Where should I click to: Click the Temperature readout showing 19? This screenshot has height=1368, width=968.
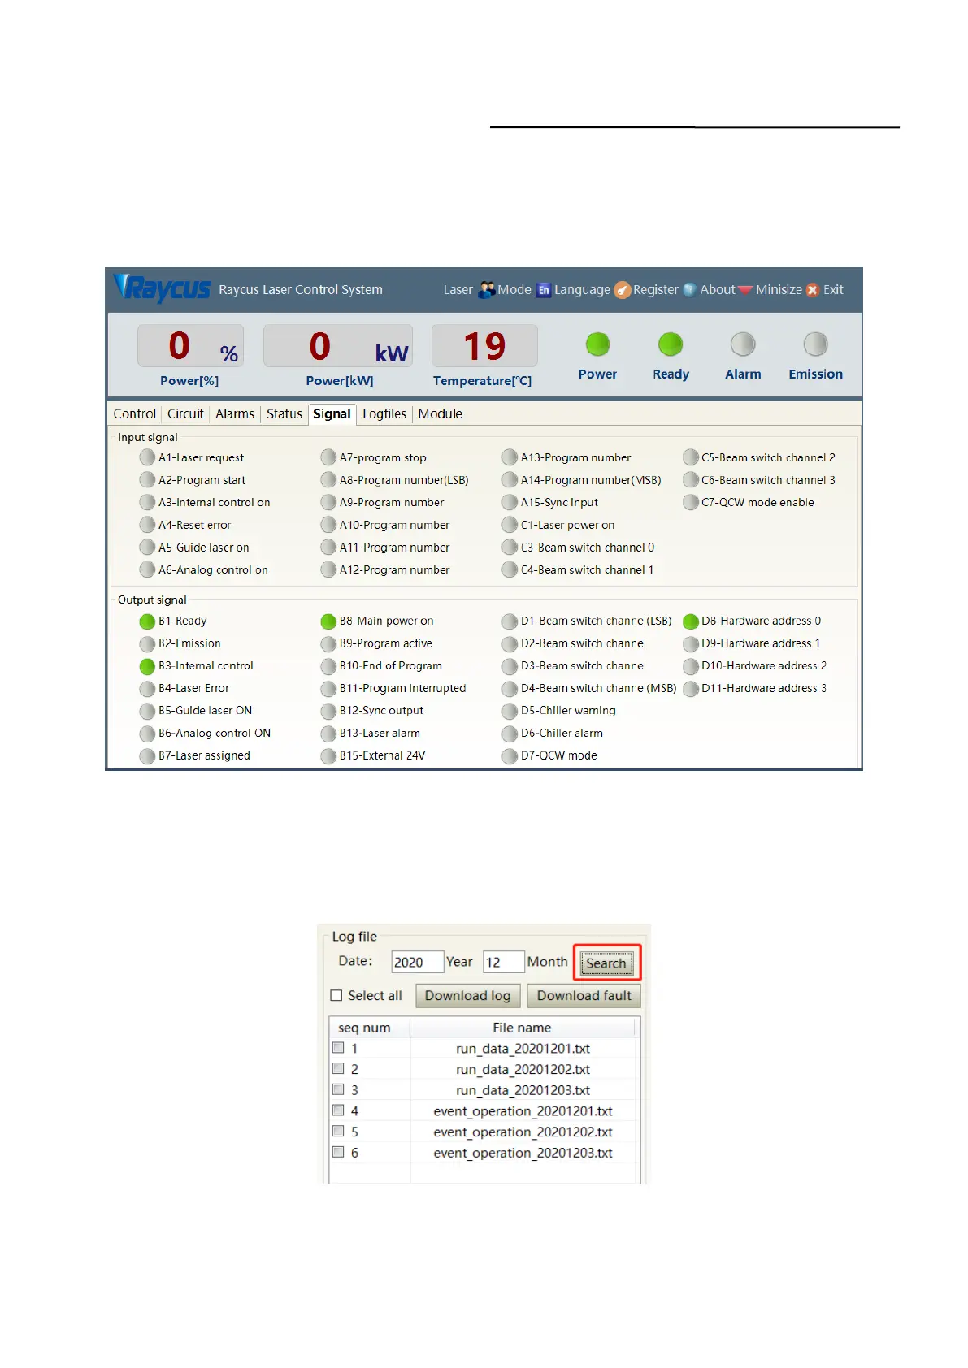tap(484, 346)
